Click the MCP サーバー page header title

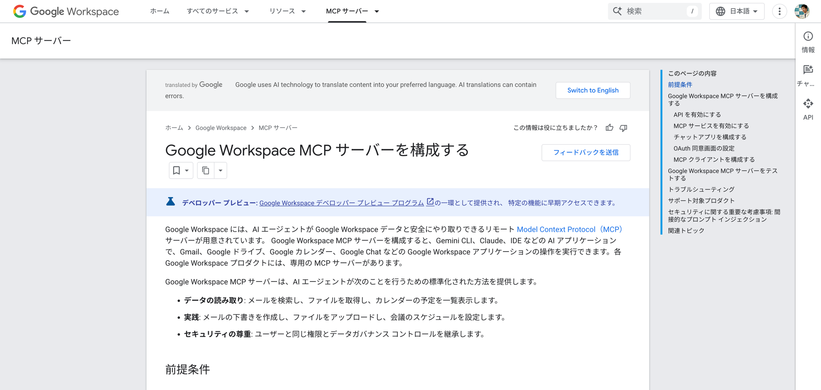pyautogui.click(x=41, y=41)
